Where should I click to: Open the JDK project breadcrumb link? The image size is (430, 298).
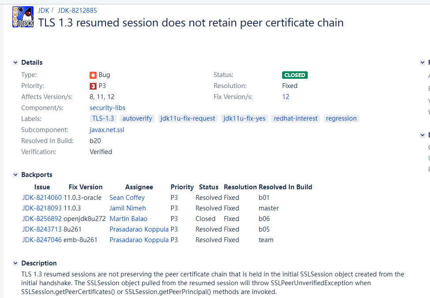(43, 10)
